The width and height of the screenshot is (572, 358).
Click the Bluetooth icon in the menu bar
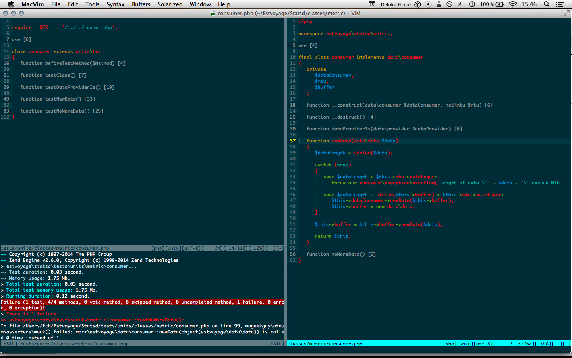(x=460, y=4)
